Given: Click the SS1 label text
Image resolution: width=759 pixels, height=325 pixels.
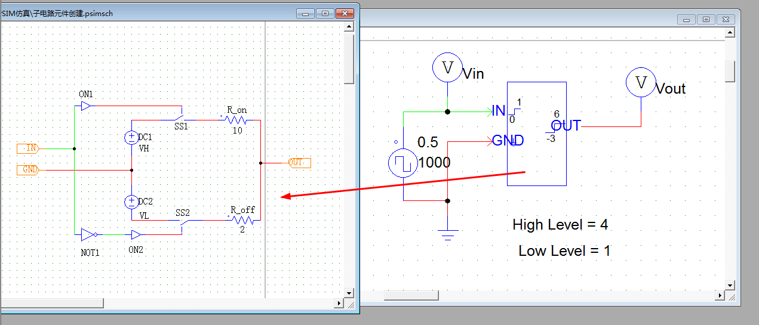Looking at the screenshot, I should (181, 126).
